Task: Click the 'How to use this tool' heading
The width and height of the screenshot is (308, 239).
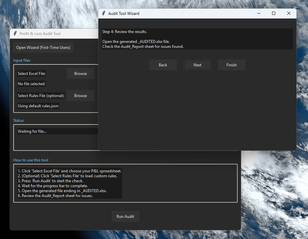Action: pyautogui.click(x=31, y=160)
